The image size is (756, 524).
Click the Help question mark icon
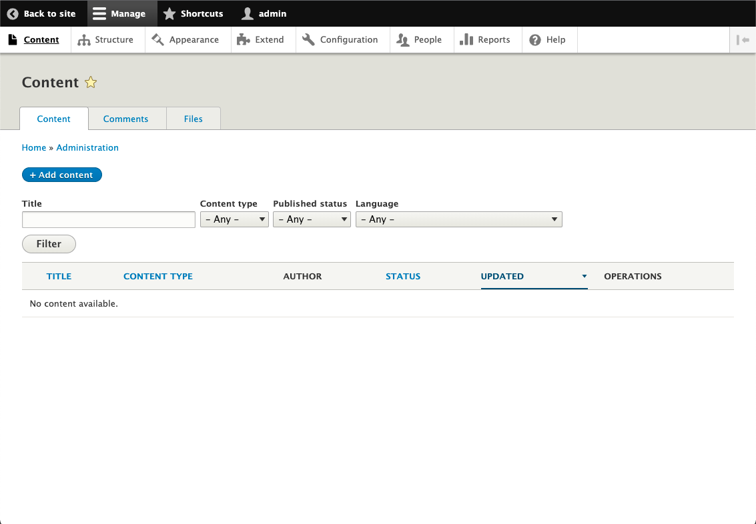(x=535, y=40)
